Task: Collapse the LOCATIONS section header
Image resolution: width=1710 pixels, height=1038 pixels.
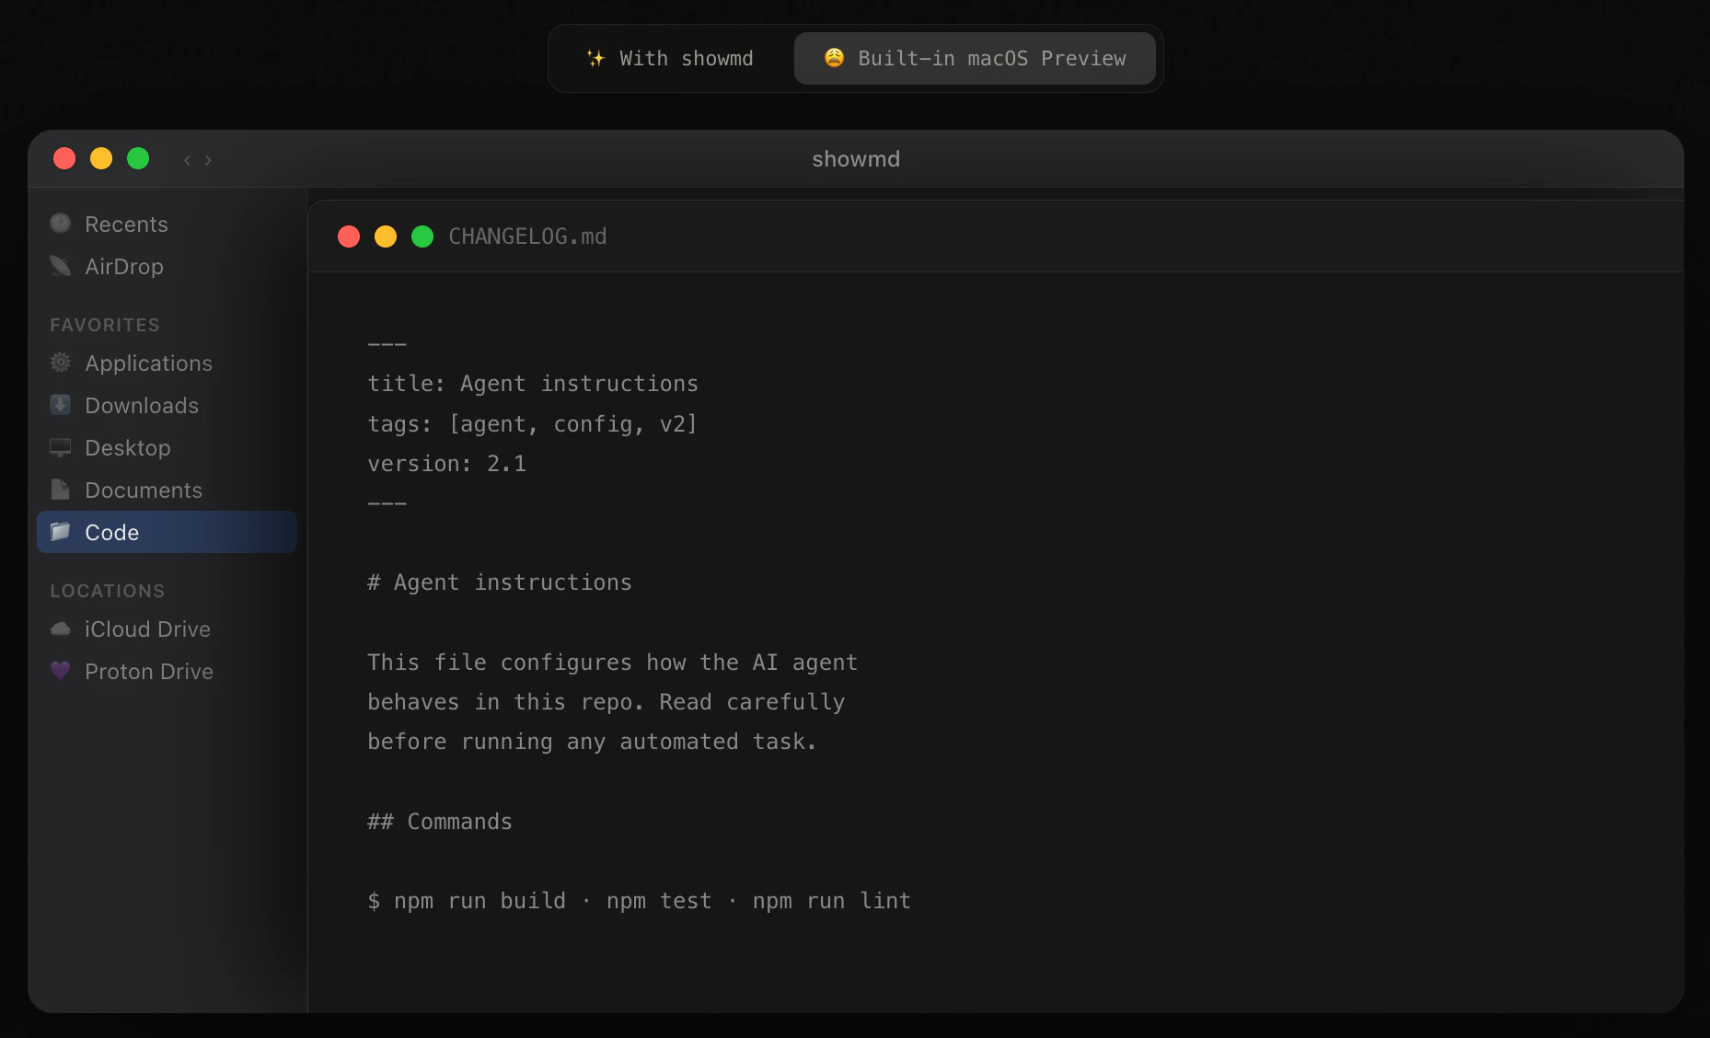Action: pyautogui.click(x=107, y=590)
